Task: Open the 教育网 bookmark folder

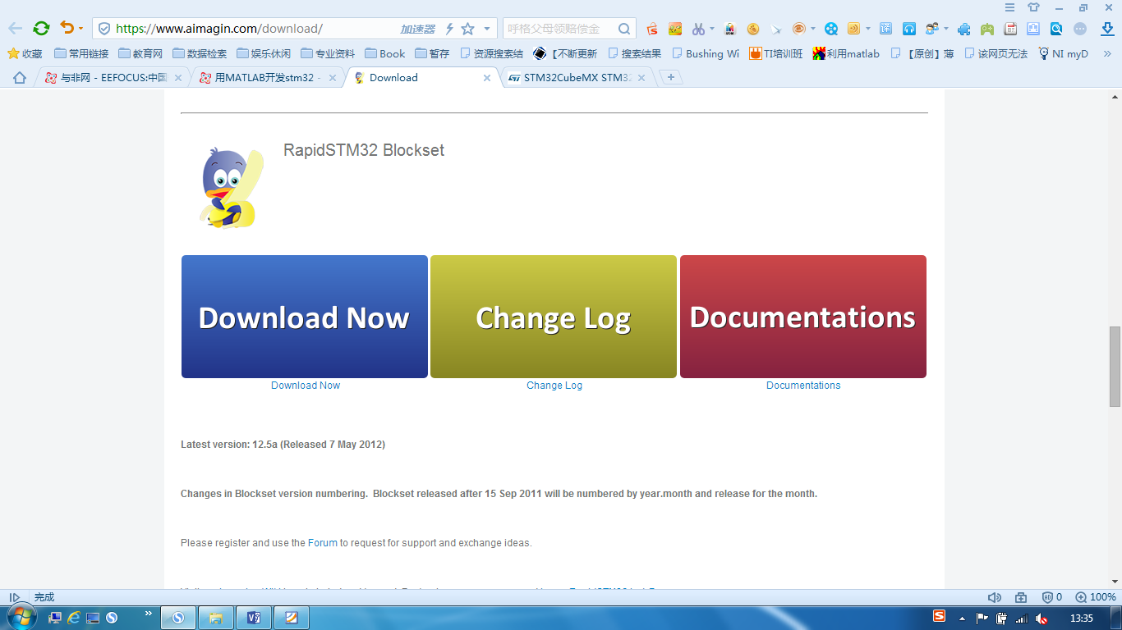Action: point(140,53)
